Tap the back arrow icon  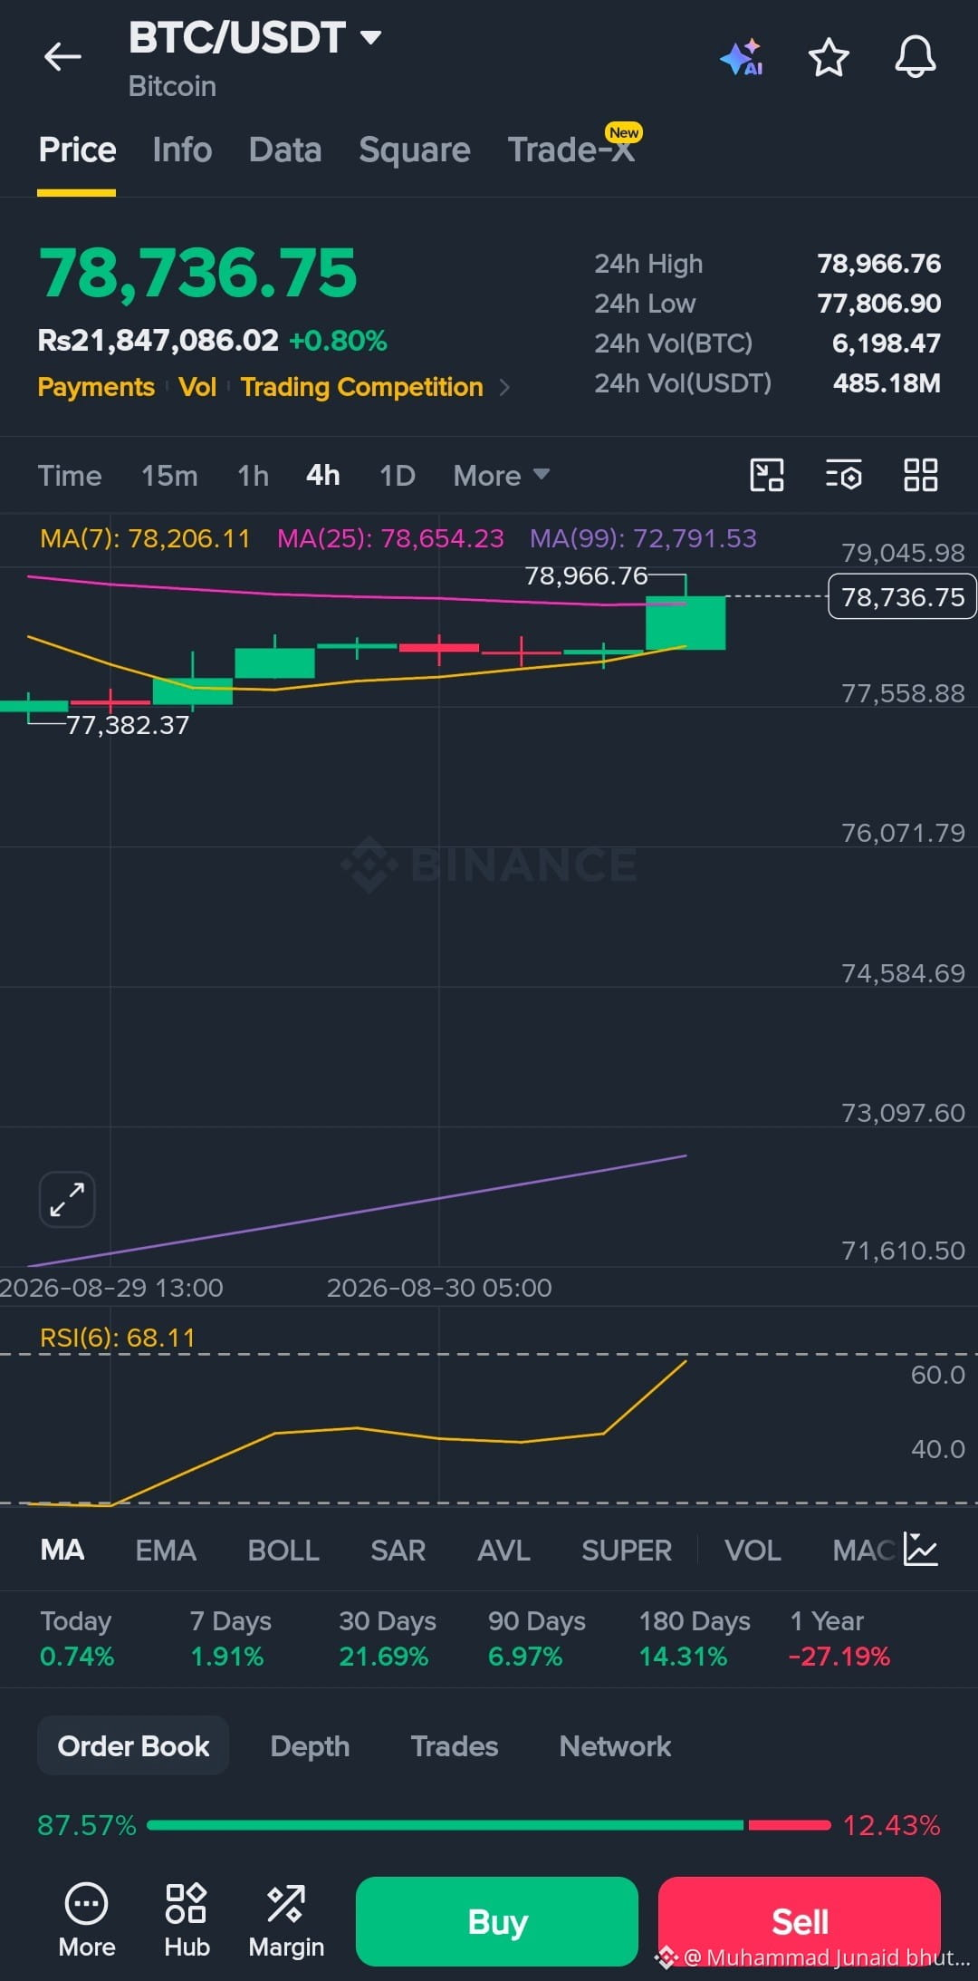pos(62,57)
